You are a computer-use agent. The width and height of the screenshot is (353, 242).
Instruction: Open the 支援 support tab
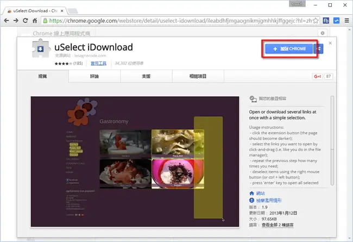[146, 76]
